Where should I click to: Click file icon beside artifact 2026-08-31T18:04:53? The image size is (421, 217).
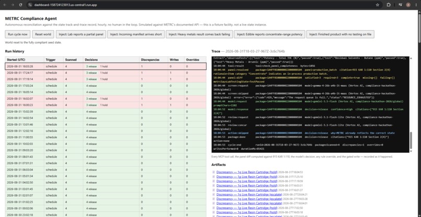(x=214, y=172)
